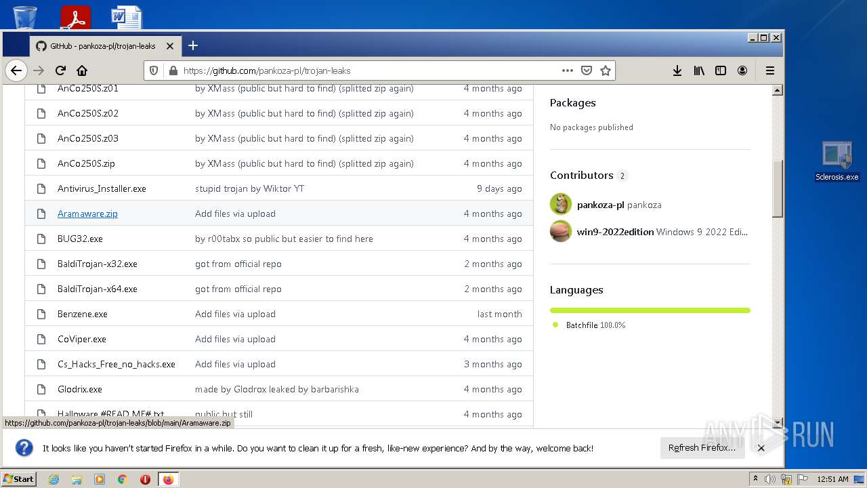The height and width of the screenshot is (488, 867).
Task: Open AnCo250S.z02 file
Action: click(x=88, y=113)
